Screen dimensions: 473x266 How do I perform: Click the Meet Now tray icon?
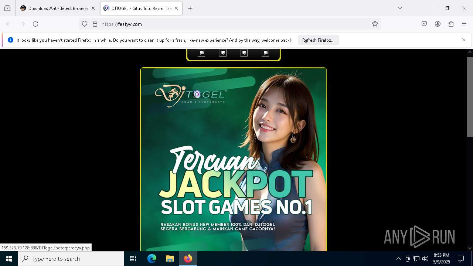(408, 259)
